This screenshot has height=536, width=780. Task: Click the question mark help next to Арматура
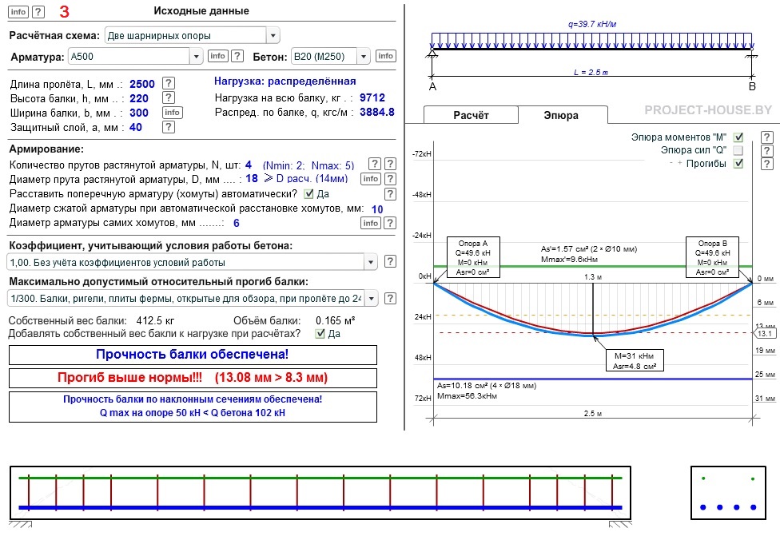point(237,56)
